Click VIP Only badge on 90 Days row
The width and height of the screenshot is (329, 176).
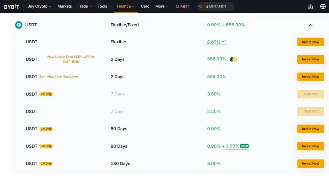click(x=46, y=146)
